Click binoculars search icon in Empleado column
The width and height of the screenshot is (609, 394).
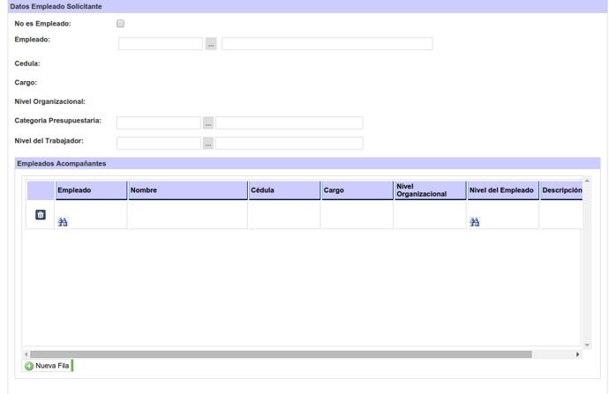click(63, 222)
